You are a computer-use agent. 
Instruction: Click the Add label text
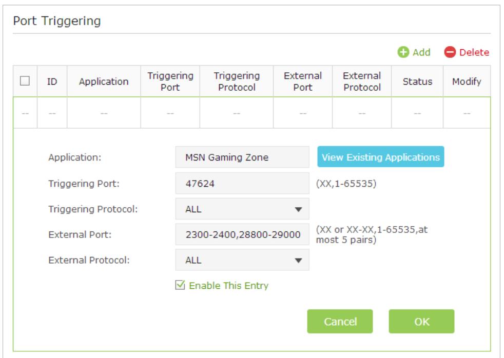pyautogui.click(x=421, y=52)
